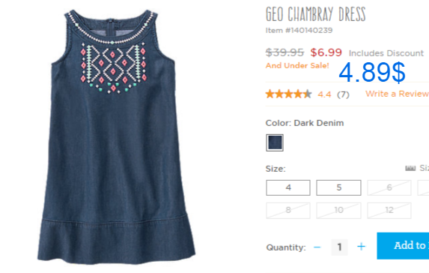The image size is (429, 273).
Task: Add the dress to the bag
Action: pyautogui.click(x=403, y=246)
